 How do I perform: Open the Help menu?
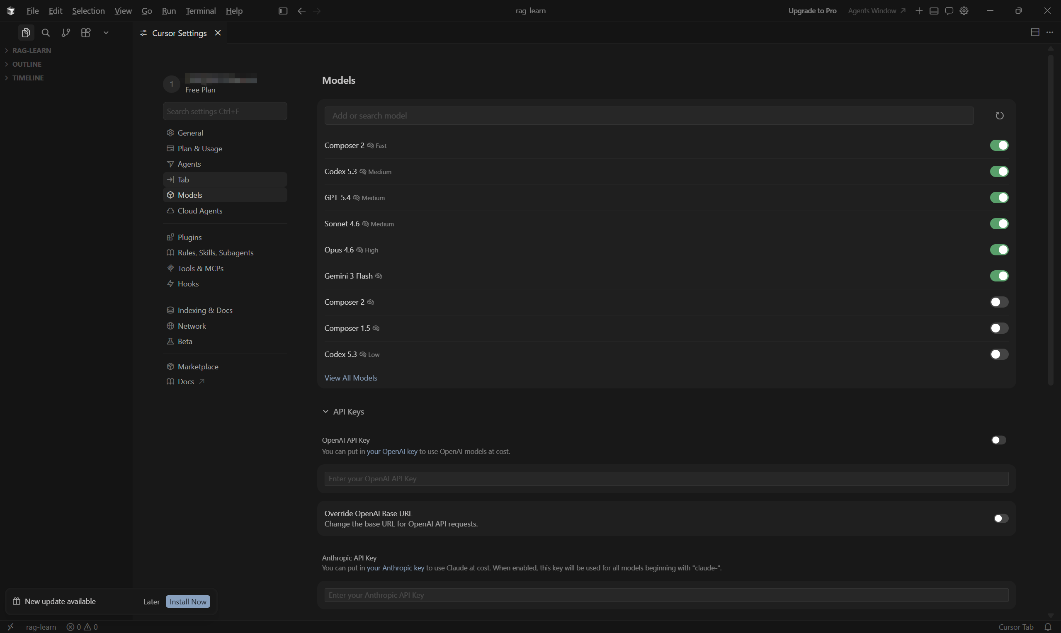tap(234, 11)
